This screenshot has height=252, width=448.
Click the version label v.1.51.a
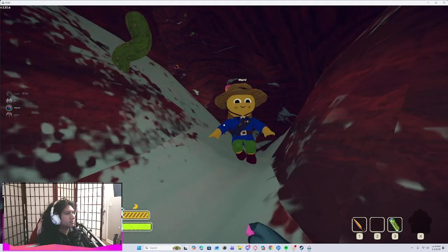(x=5, y=7)
